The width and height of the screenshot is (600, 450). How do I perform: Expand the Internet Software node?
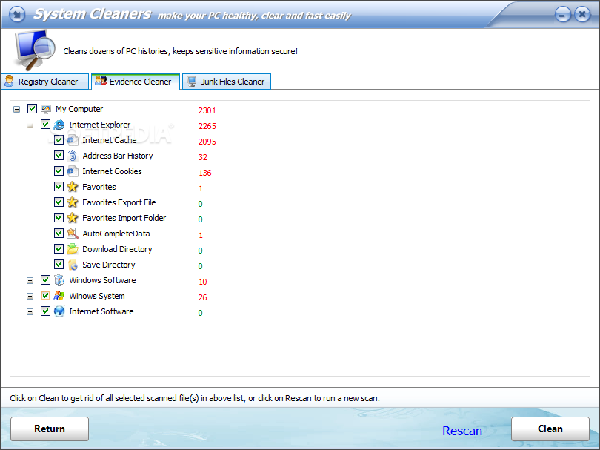(x=30, y=312)
